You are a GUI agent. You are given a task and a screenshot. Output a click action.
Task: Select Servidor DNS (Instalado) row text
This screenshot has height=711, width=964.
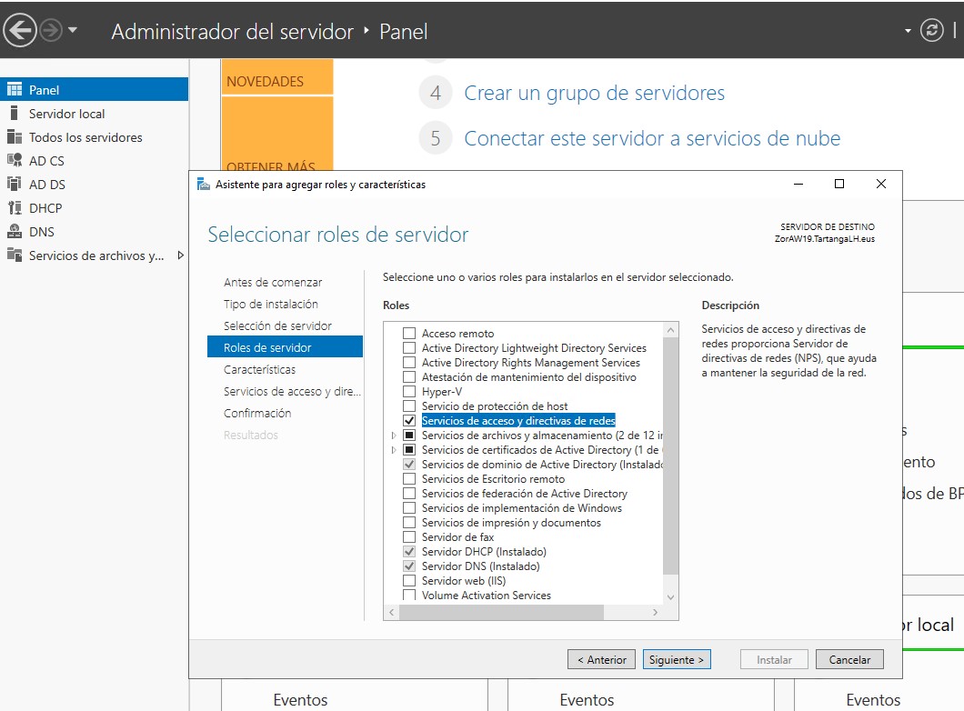click(x=481, y=566)
